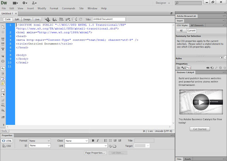Click the Refresh design view icon
This screenshot has height=161, width=227.
81,19
